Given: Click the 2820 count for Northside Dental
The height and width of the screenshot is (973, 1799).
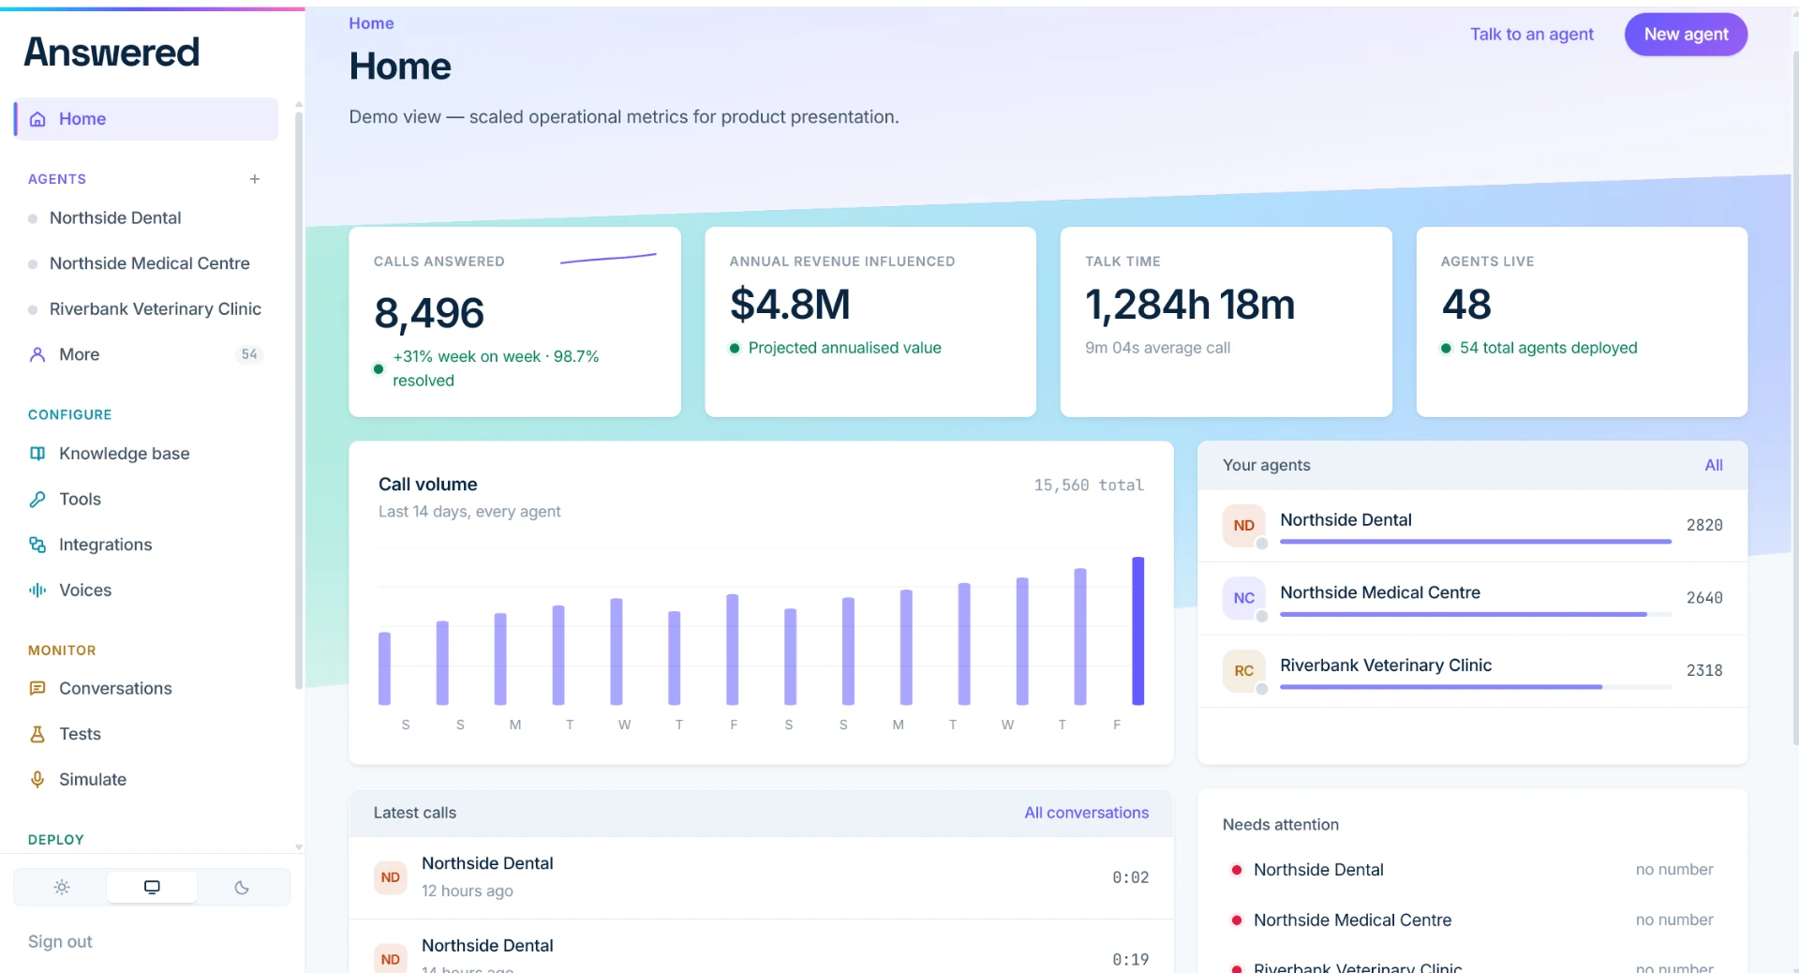Looking at the screenshot, I should 1704,526.
